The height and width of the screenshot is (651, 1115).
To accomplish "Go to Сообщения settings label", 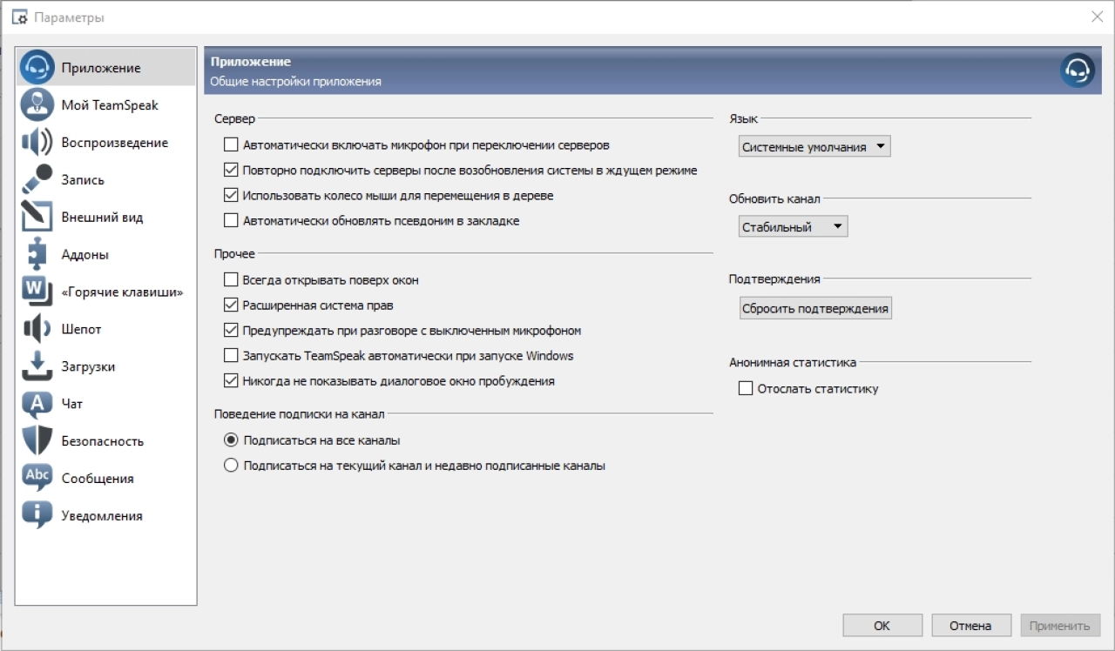I will pyautogui.click(x=98, y=479).
